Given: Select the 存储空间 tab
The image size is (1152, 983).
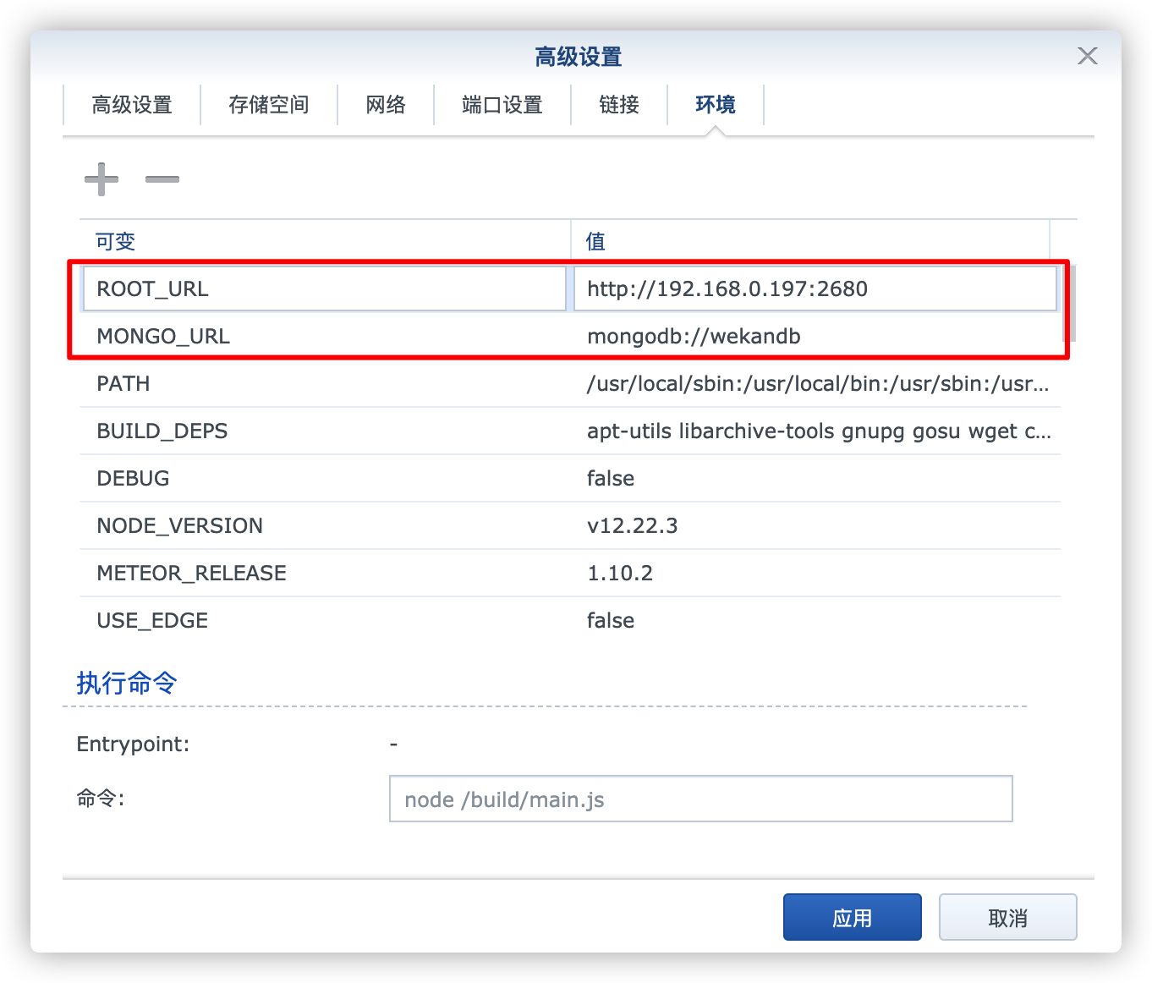Looking at the screenshot, I should pyautogui.click(x=269, y=105).
